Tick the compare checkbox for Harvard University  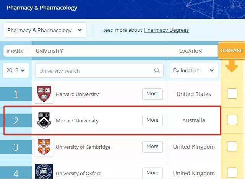(232, 94)
